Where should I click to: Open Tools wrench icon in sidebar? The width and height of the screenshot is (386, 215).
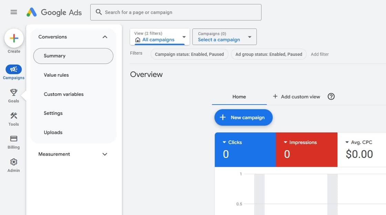pos(14,116)
